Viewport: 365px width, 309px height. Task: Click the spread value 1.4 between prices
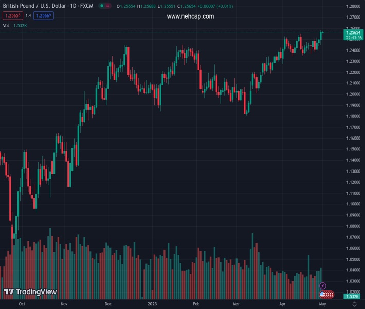click(28, 15)
